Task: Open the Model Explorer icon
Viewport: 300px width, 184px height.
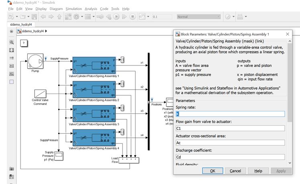Action: (x=88, y=16)
